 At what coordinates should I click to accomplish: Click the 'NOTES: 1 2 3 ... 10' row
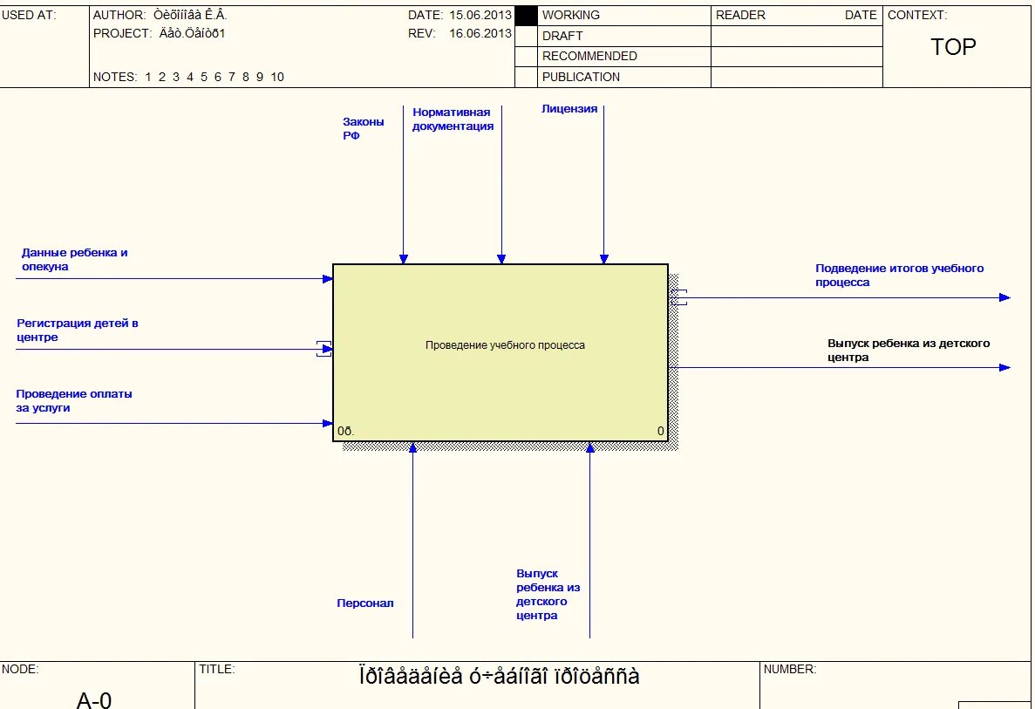[x=188, y=78]
